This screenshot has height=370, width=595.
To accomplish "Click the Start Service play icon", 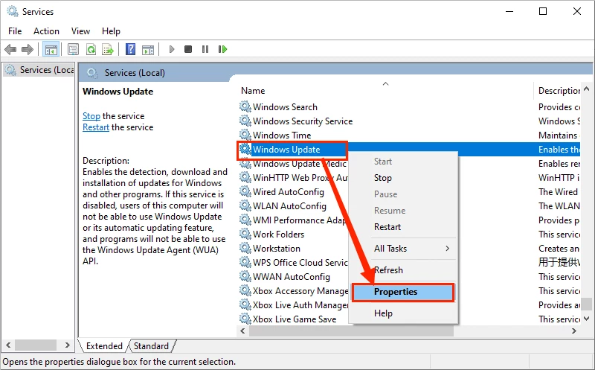I will (x=172, y=49).
